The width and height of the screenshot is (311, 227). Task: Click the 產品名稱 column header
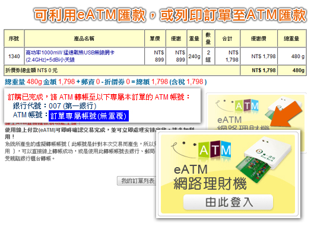pos(84,39)
